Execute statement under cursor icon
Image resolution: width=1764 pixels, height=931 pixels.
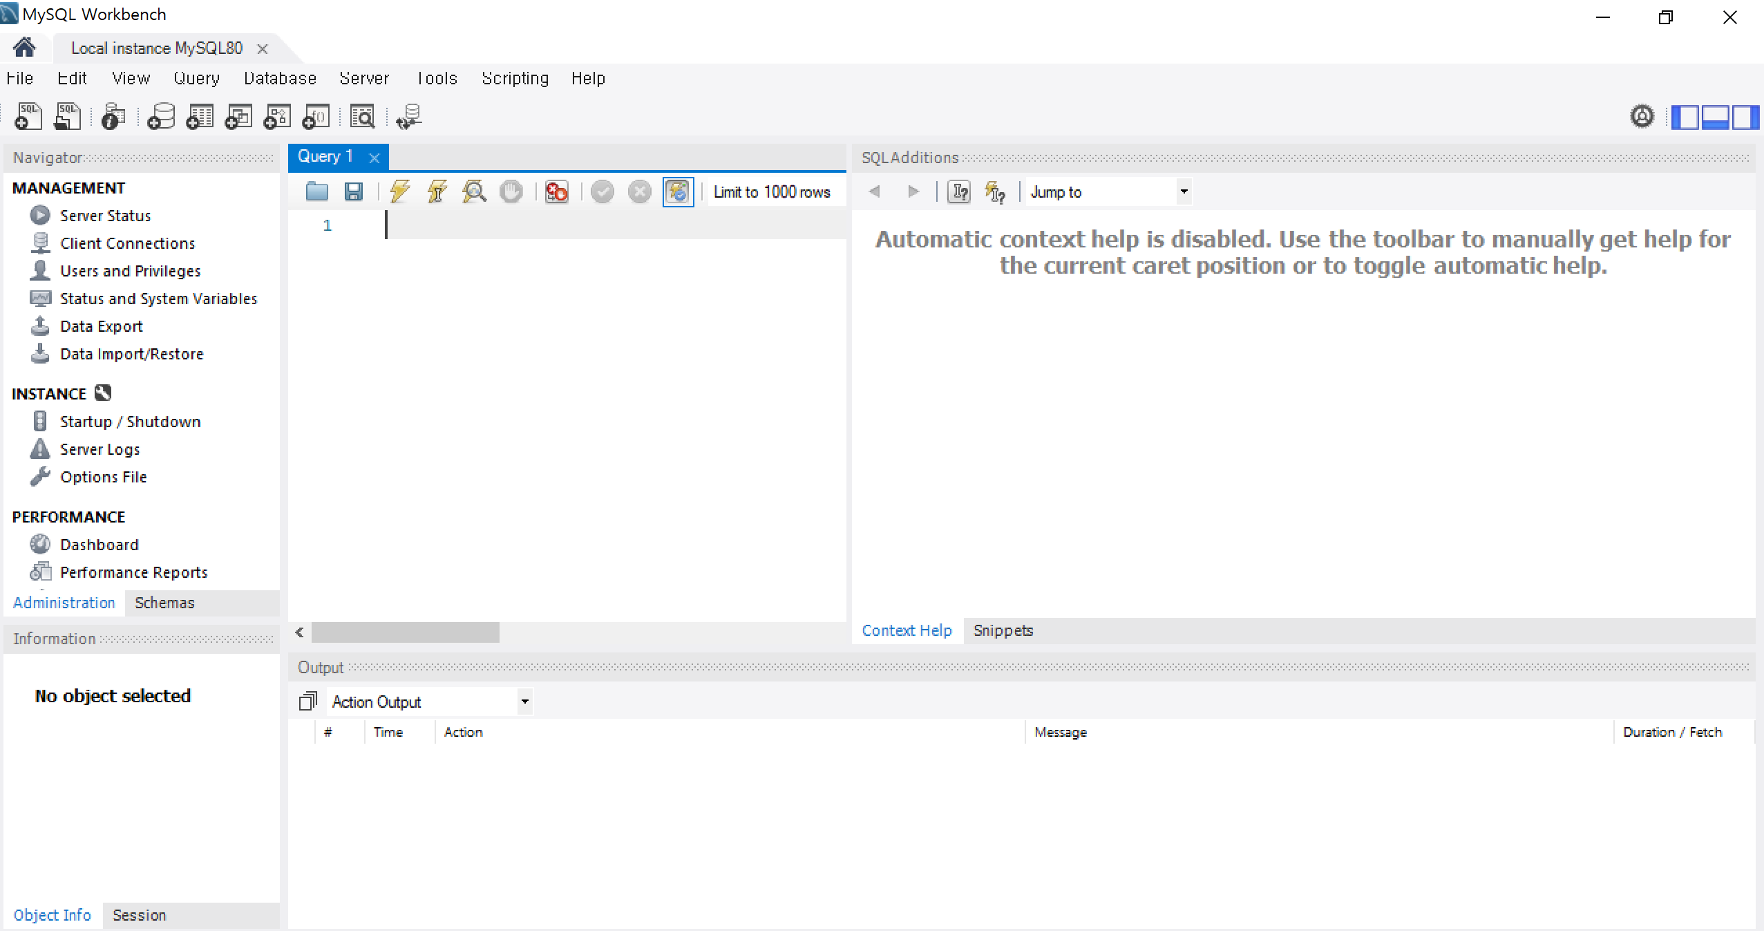437,191
